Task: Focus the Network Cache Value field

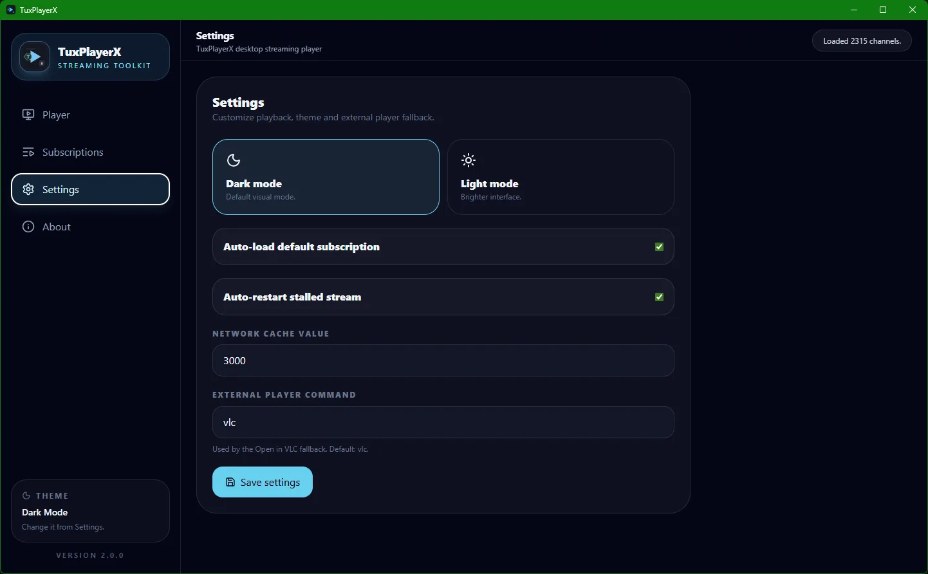Action: coord(443,360)
